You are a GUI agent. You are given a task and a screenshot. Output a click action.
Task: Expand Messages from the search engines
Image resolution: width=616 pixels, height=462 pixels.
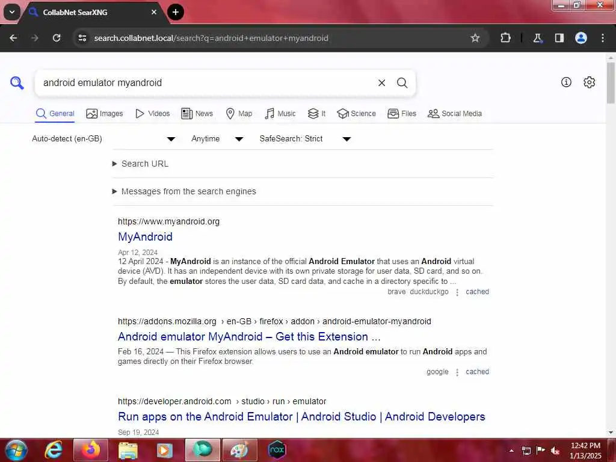[x=184, y=191]
